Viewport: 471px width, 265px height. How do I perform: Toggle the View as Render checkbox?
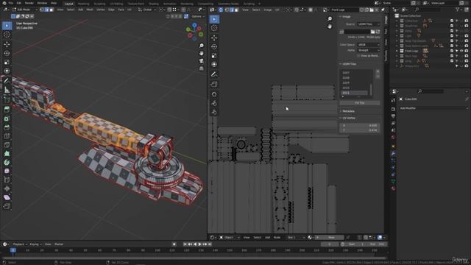358,56
